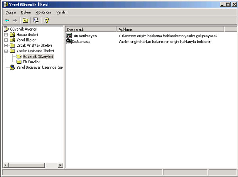Close the Yerel Güvenlik İlkesi window
Screen dimensions: 238x177
234,4
